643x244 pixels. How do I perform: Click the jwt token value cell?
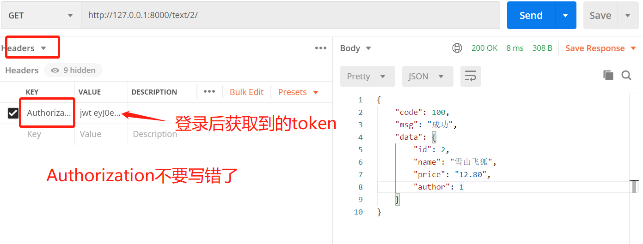[101, 113]
